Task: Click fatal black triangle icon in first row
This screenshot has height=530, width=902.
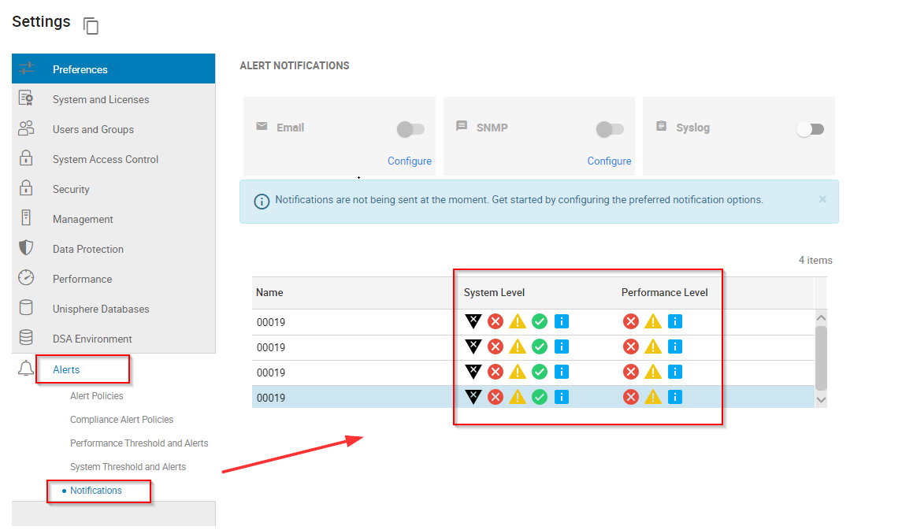Action: pos(473,321)
